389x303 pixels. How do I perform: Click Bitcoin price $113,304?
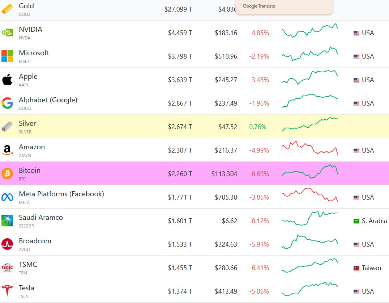[x=224, y=174]
